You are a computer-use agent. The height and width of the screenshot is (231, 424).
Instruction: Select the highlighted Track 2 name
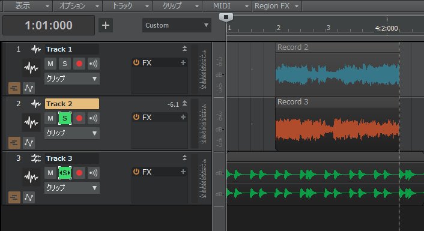point(72,104)
